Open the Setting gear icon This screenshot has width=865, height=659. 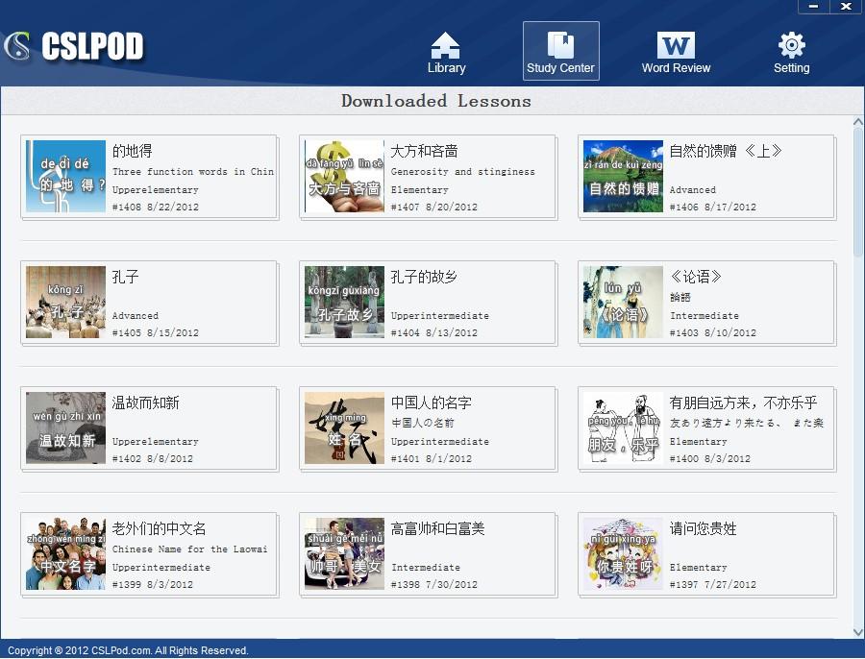(791, 52)
